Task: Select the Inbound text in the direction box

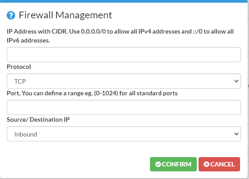Action: click(26, 134)
